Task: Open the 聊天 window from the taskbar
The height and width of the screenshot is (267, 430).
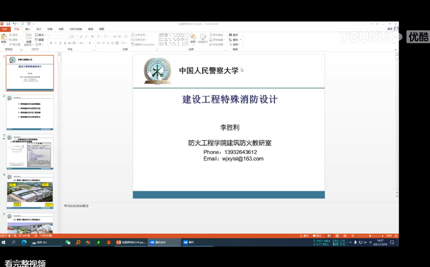Action: point(197,242)
